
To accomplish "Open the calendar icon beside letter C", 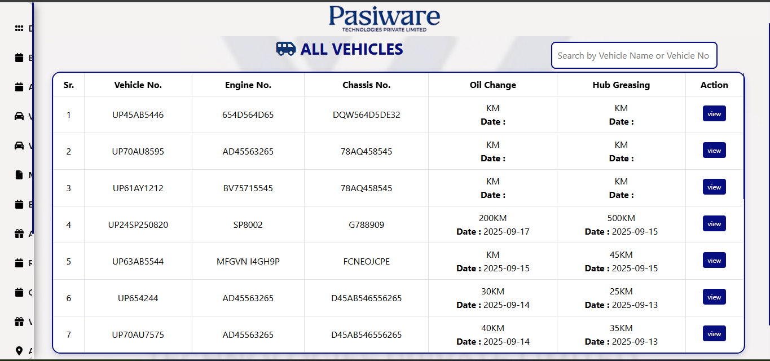I will coord(19,292).
